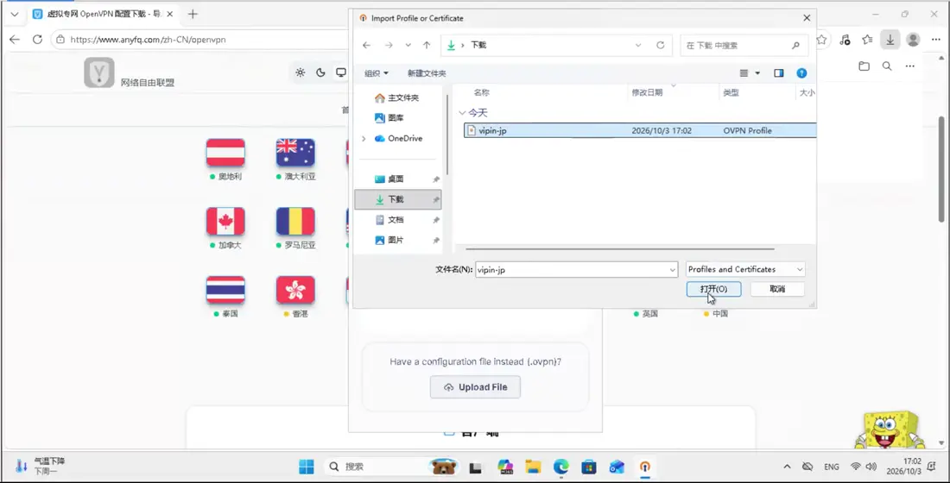Click the music media control icon
Image resolution: width=950 pixels, height=483 pixels.
[845, 40]
